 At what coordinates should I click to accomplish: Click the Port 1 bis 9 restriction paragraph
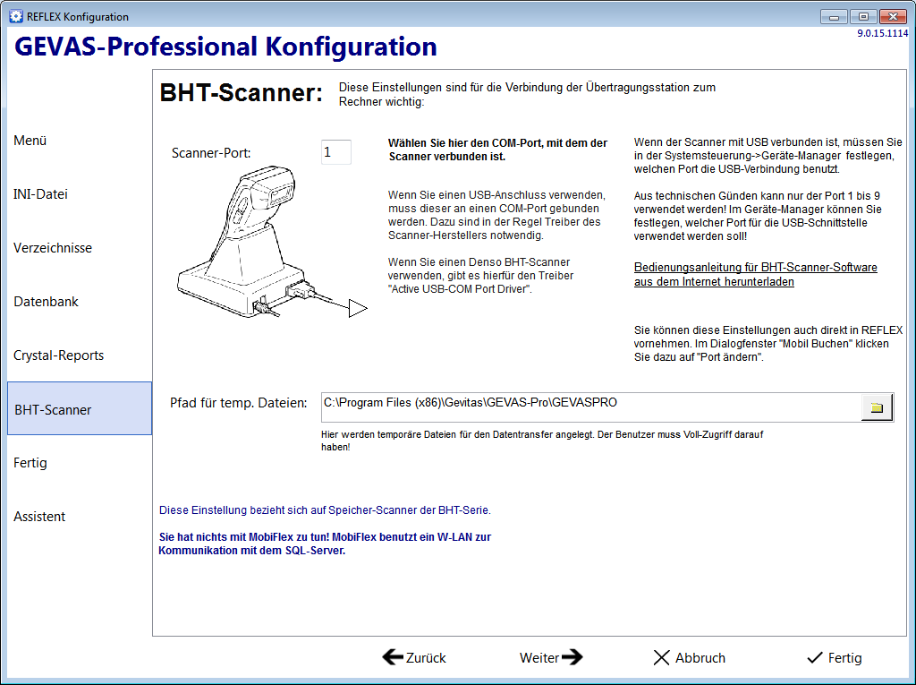pos(758,216)
